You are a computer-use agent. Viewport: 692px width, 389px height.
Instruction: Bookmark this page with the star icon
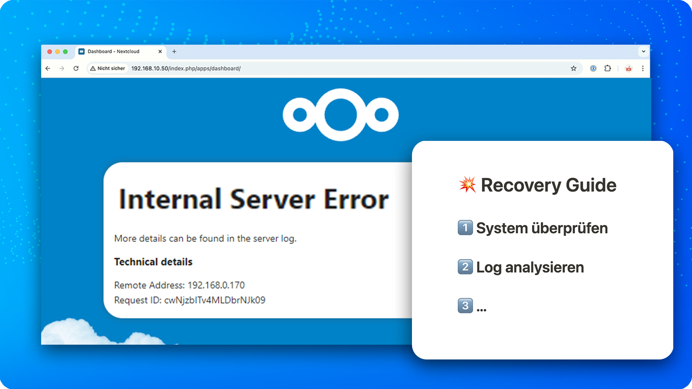click(573, 68)
